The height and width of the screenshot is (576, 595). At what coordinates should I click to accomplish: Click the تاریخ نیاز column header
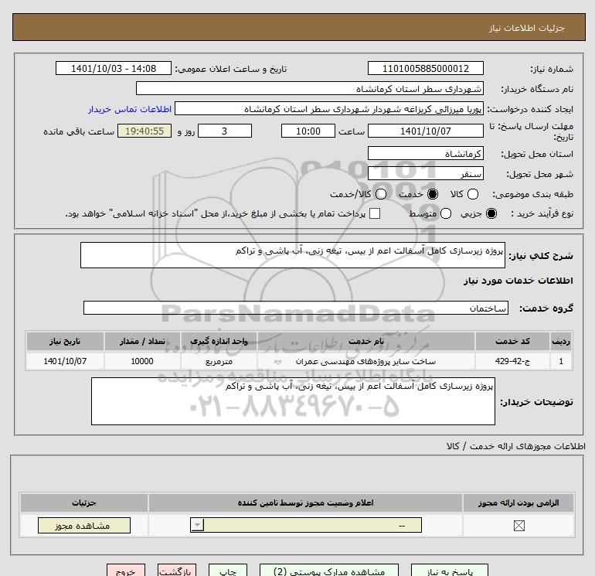65,341
